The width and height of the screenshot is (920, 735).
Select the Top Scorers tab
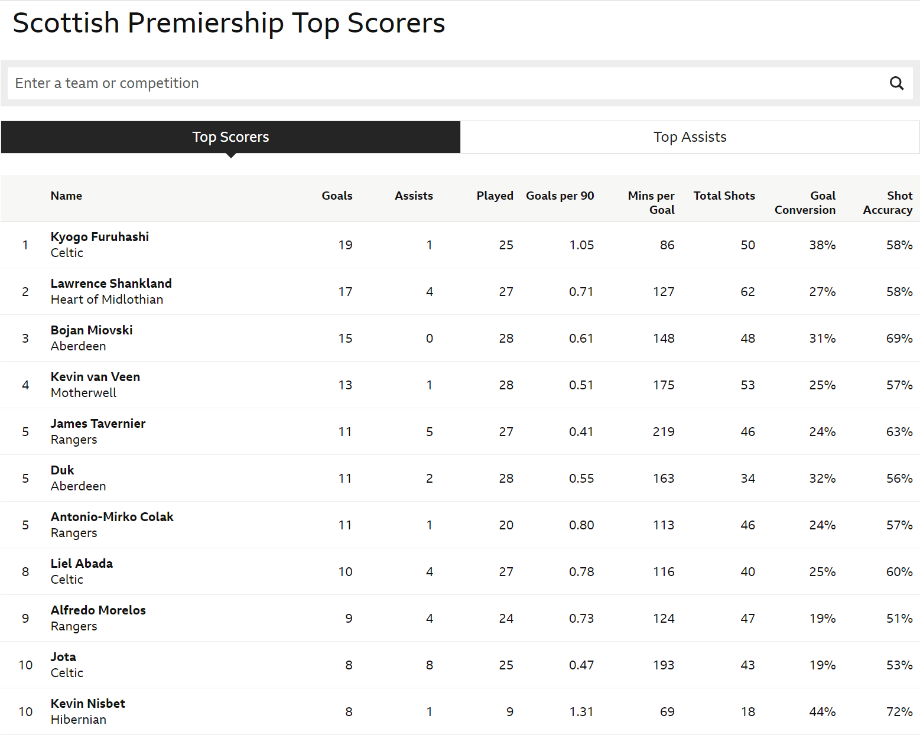point(230,136)
